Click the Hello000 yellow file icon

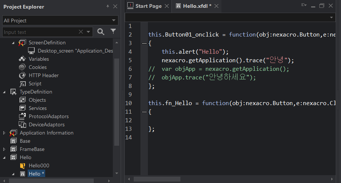[22, 165]
